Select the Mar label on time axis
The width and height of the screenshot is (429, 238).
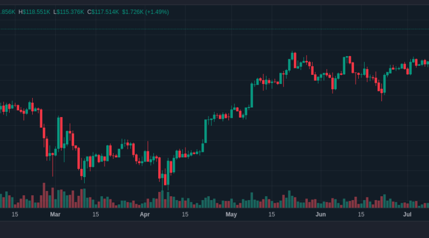click(55, 214)
